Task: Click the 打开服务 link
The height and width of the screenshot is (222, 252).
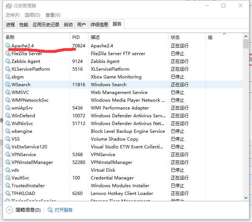Action: pyautogui.click(x=64, y=210)
